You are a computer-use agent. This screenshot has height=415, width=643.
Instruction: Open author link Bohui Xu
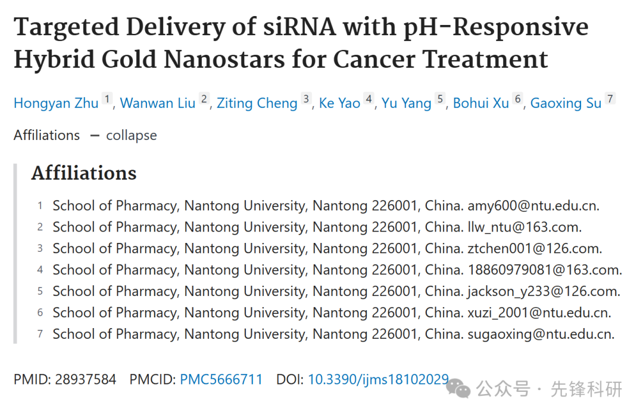[x=481, y=103]
